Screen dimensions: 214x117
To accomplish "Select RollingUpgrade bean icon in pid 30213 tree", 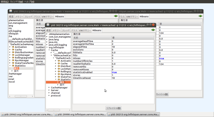I will tap(59, 71).
